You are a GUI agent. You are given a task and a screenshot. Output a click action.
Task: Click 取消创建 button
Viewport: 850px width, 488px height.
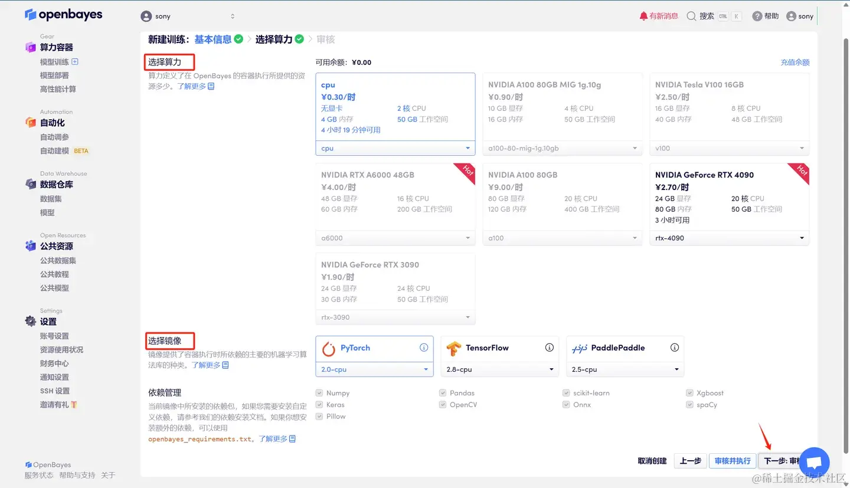652,461
